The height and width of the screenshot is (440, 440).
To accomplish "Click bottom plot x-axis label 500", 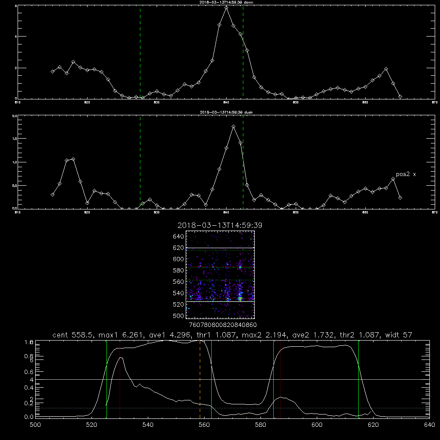I will coord(35,425).
